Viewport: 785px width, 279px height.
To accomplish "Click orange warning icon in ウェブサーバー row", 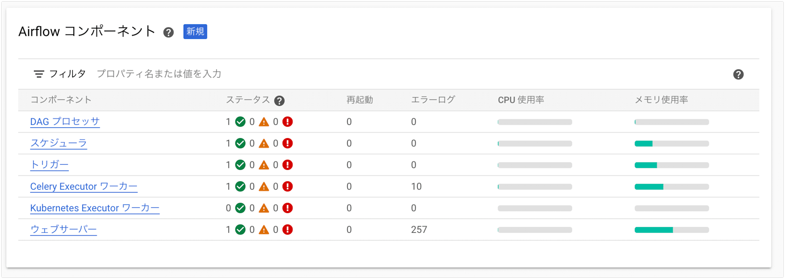I will pyautogui.click(x=264, y=230).
